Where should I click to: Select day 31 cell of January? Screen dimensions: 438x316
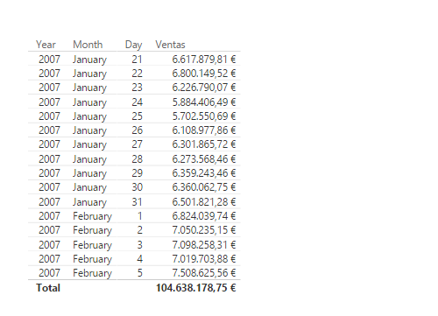tap(137, 202)
